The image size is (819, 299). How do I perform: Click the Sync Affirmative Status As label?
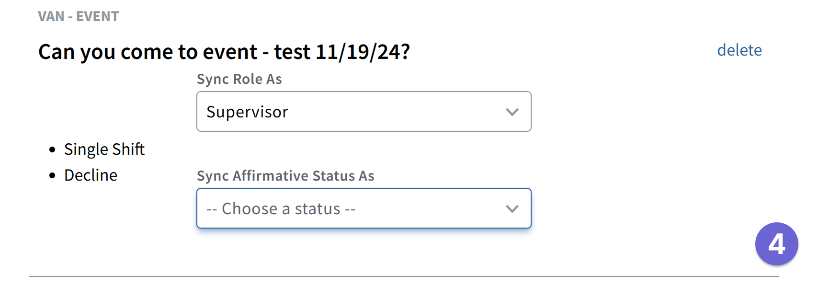point(285,176)
